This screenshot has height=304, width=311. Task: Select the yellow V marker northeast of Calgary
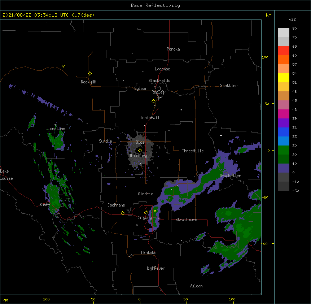[155, 211]
